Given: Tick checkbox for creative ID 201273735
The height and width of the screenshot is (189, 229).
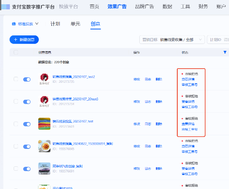Looking at the screenshot, I should point(16,79).
